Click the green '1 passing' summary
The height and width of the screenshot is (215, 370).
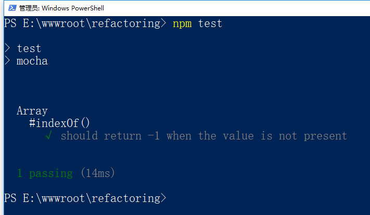click(45, 173)
